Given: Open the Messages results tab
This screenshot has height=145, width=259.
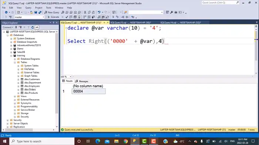Looking at the screenshot, I should 82,81.
